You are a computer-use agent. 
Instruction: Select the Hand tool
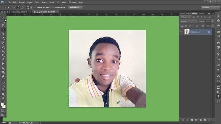click(3, 94)
